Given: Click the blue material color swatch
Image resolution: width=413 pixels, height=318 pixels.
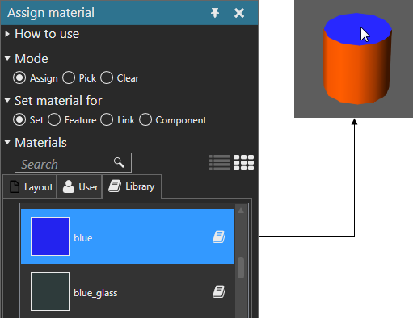Looking at the screenshot, I should [x=50, y=236].
